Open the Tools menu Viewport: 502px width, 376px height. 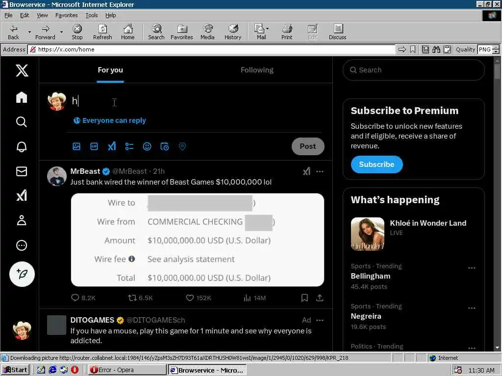[x=91, y=15]
